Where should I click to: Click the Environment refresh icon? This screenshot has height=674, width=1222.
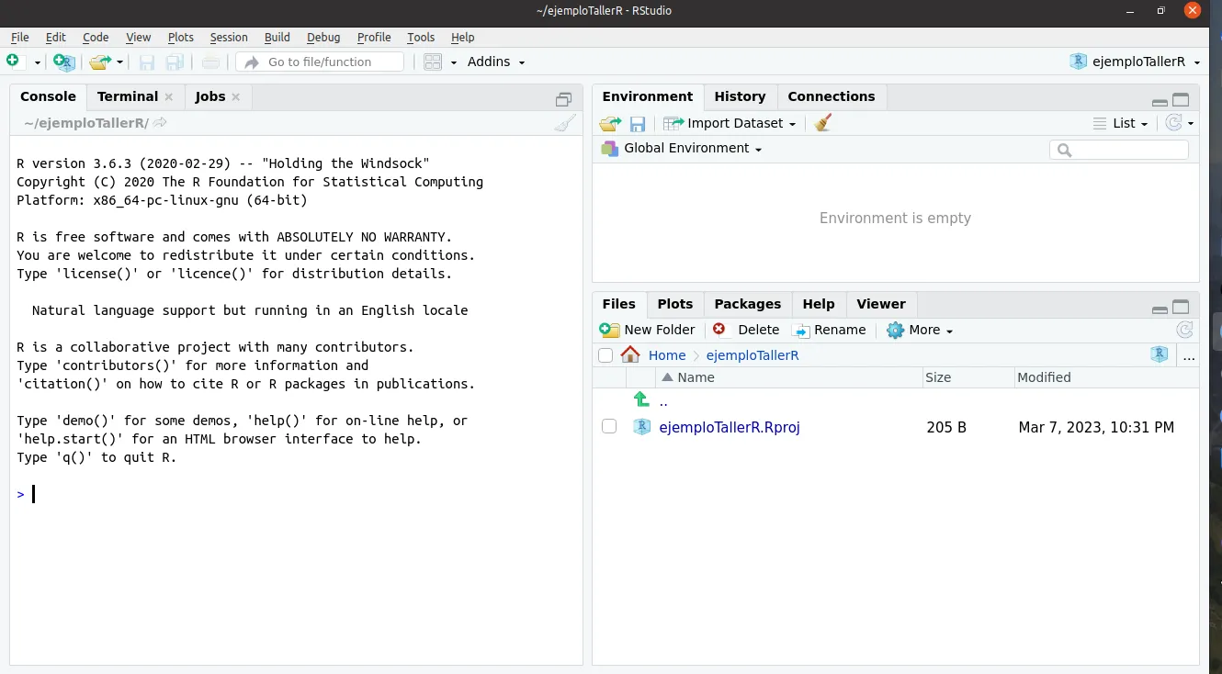pos(1174,123)
